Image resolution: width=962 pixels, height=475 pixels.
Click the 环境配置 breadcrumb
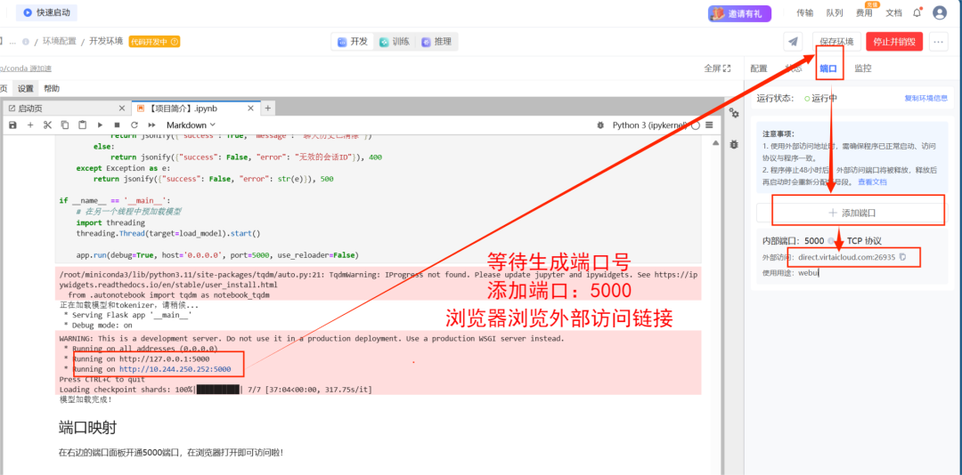pos(60,42)
